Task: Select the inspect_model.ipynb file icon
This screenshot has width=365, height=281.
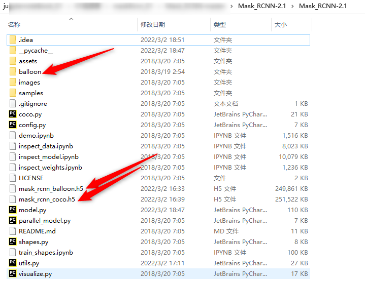Action: point(13,157)
